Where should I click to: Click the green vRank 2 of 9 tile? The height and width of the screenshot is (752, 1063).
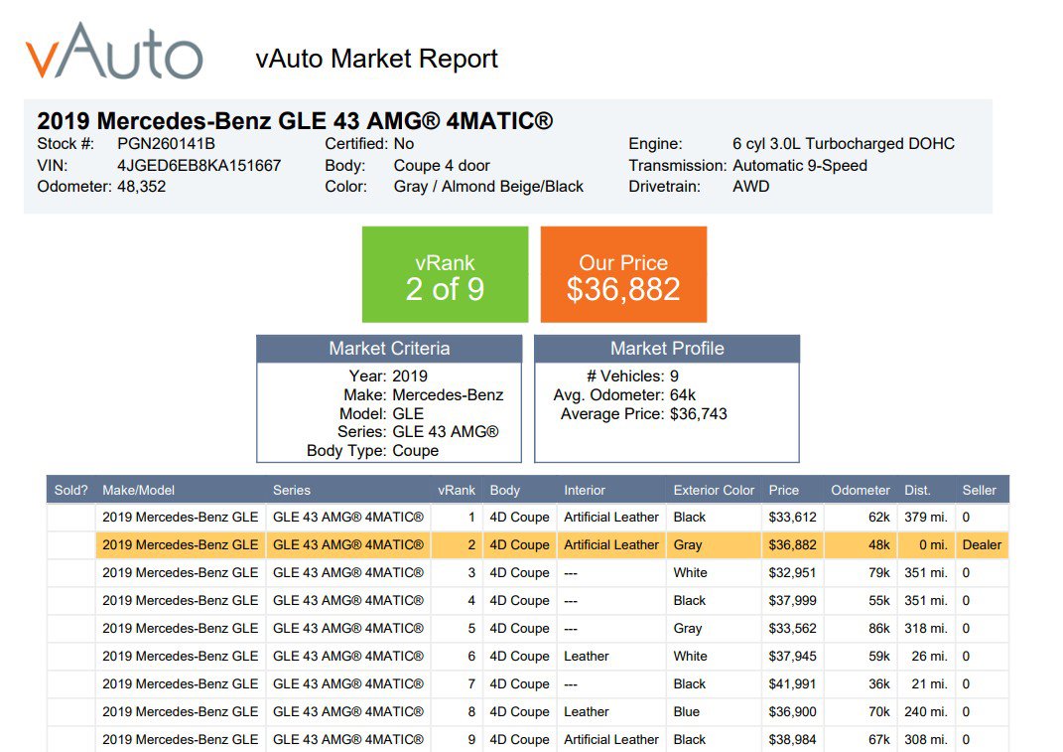click(445, 275)
